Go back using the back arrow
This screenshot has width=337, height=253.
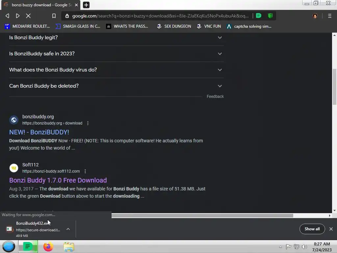tap(7, 16)
